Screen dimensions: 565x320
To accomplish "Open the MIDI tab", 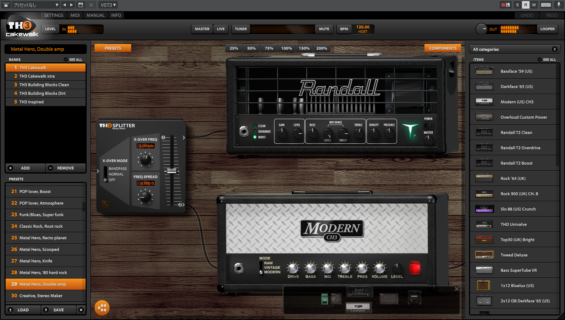I will pyautogui.click(x=75, y=15).
